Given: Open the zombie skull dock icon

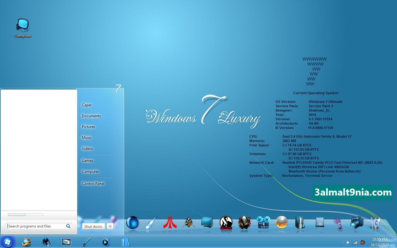Looking at the screenshot, I should 245,223.
